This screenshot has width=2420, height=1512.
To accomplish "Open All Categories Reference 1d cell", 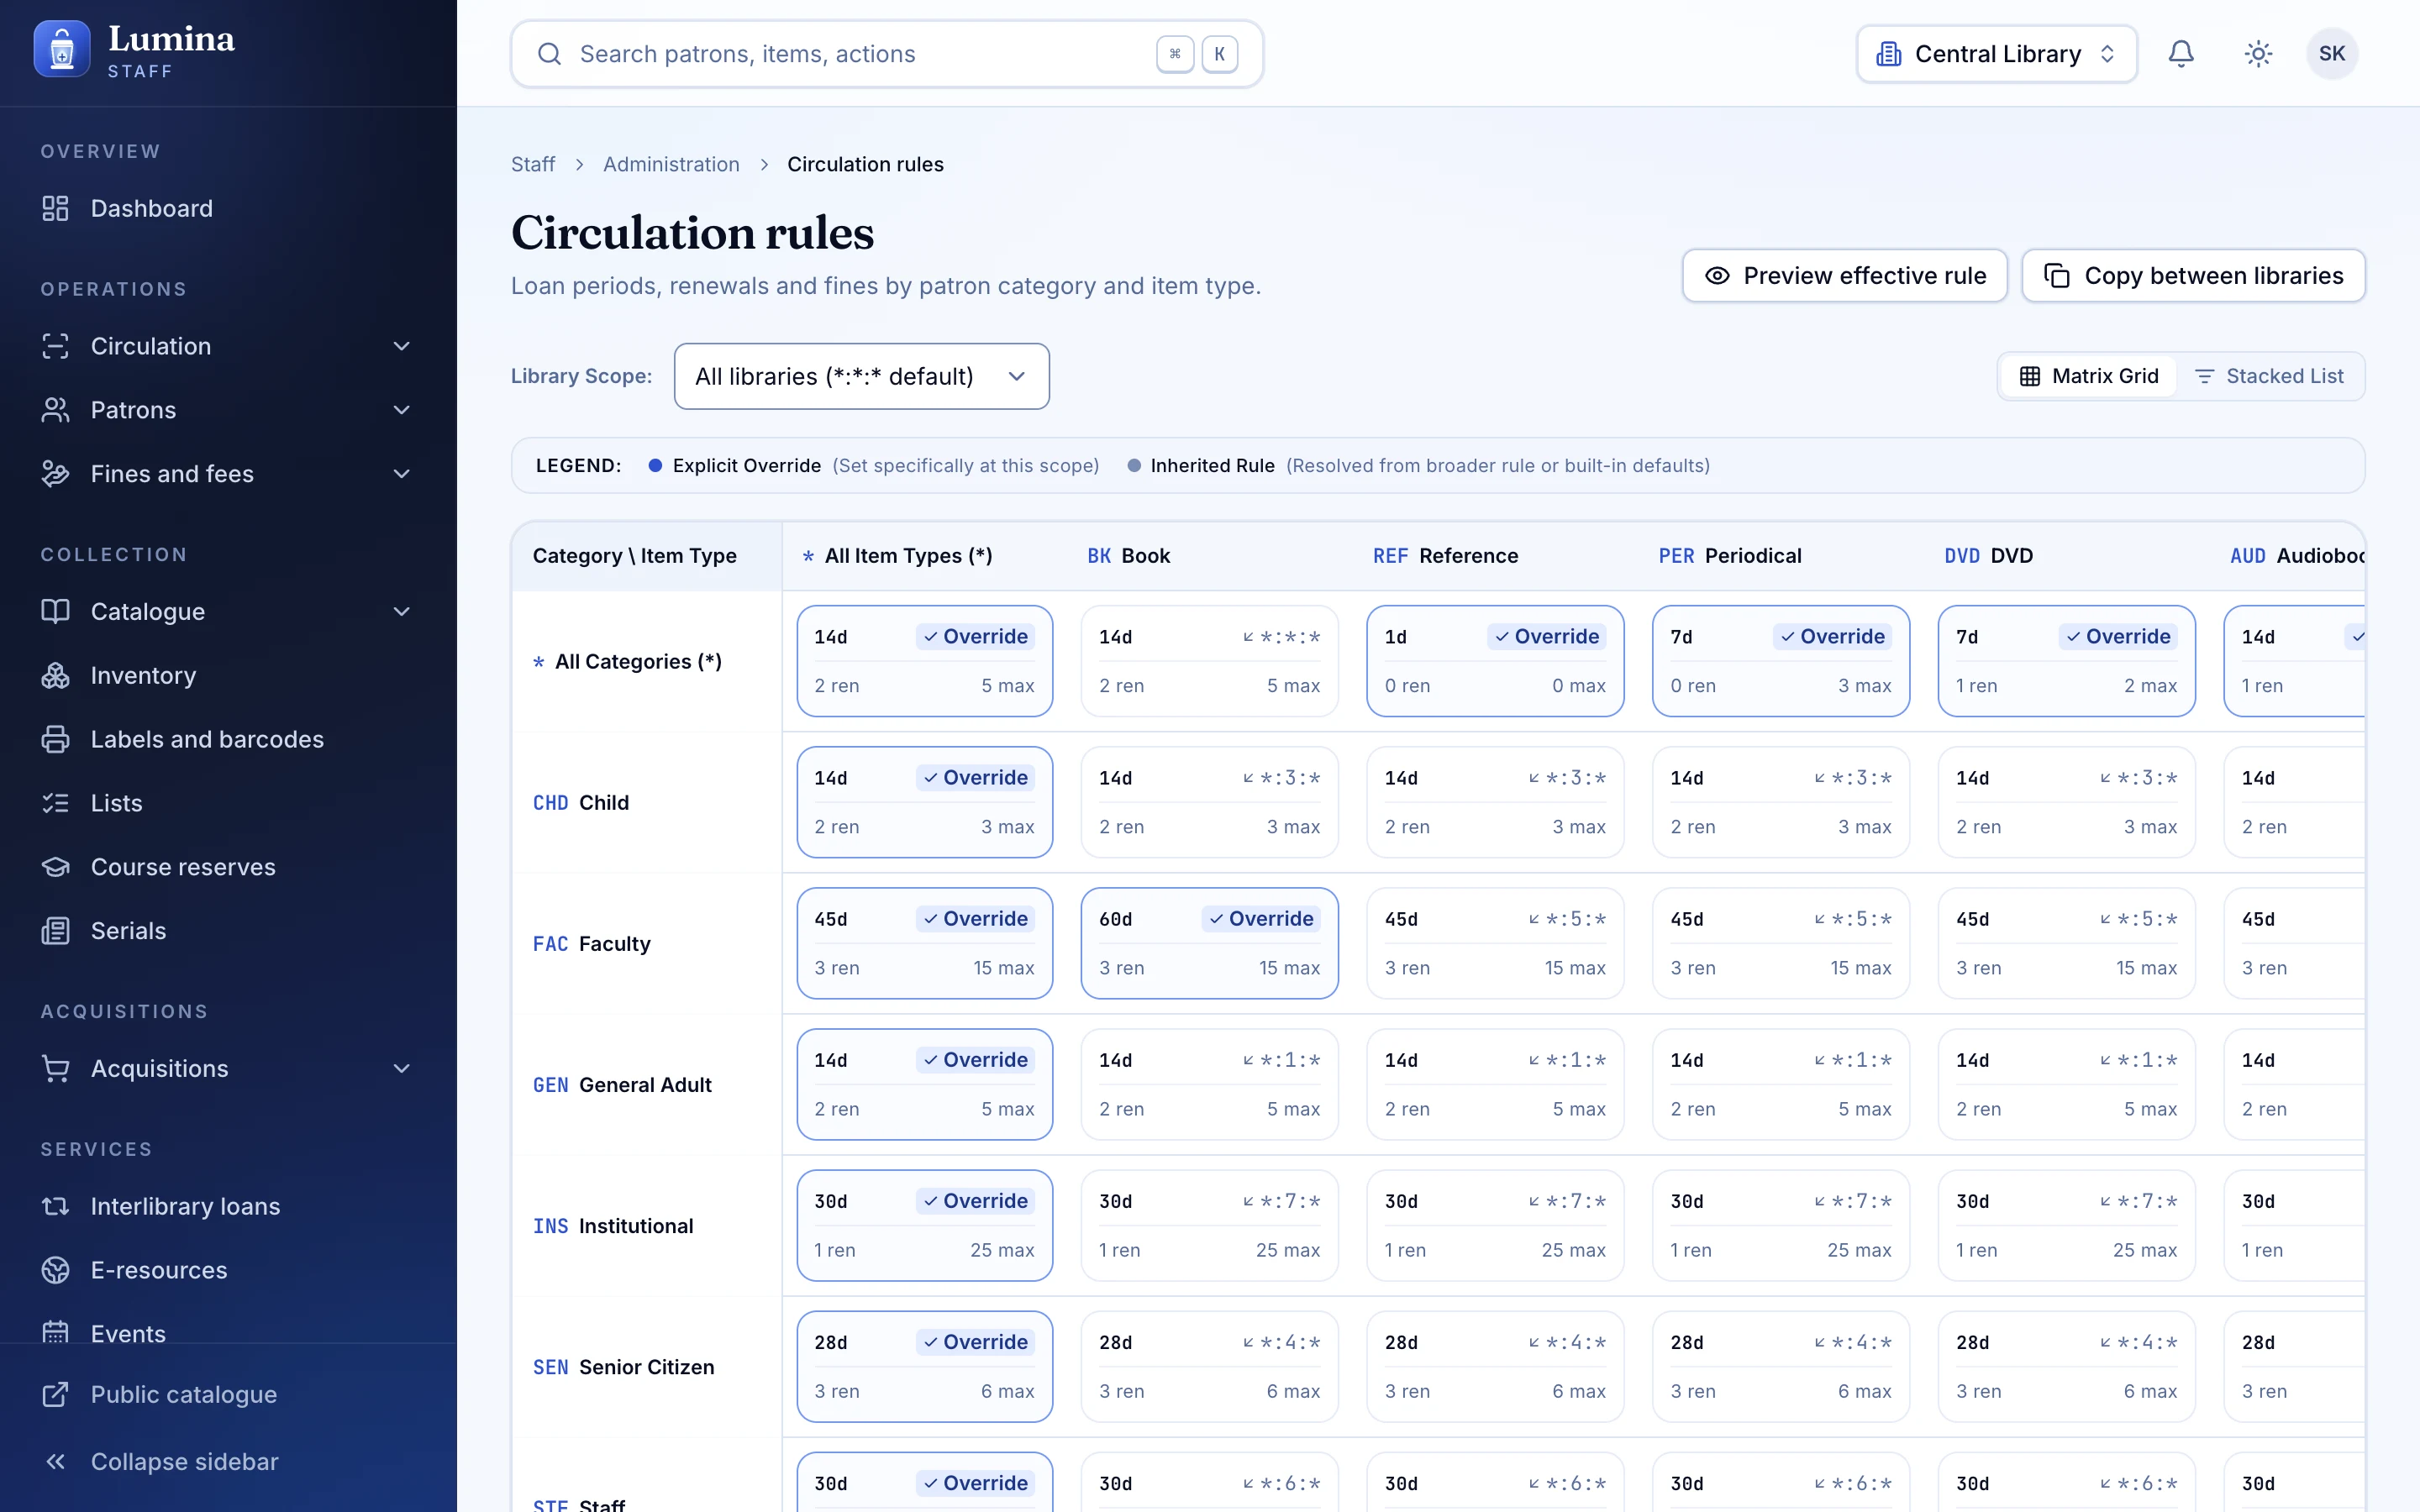I will pos(1495,661).
